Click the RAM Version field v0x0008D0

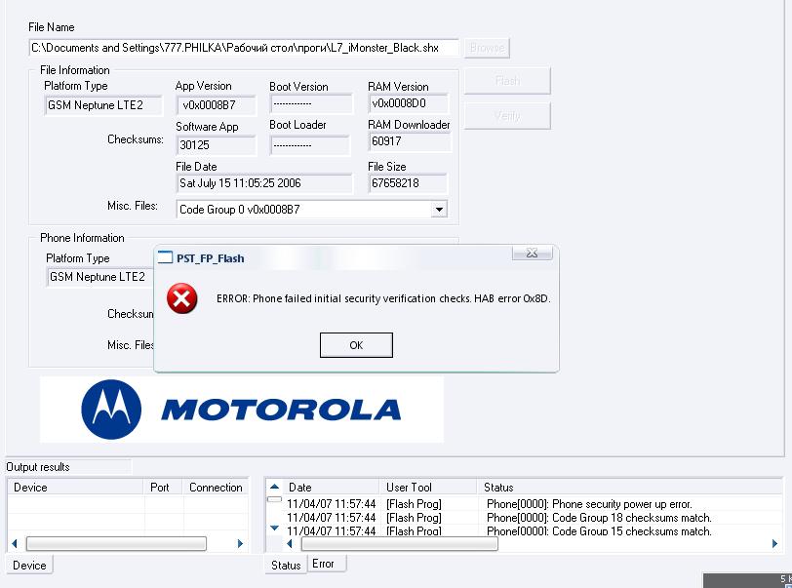coord(408,103)
